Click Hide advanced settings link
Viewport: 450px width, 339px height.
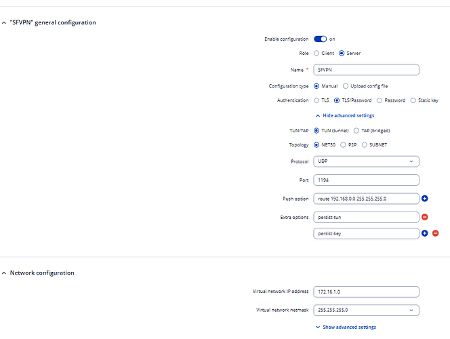345,115
